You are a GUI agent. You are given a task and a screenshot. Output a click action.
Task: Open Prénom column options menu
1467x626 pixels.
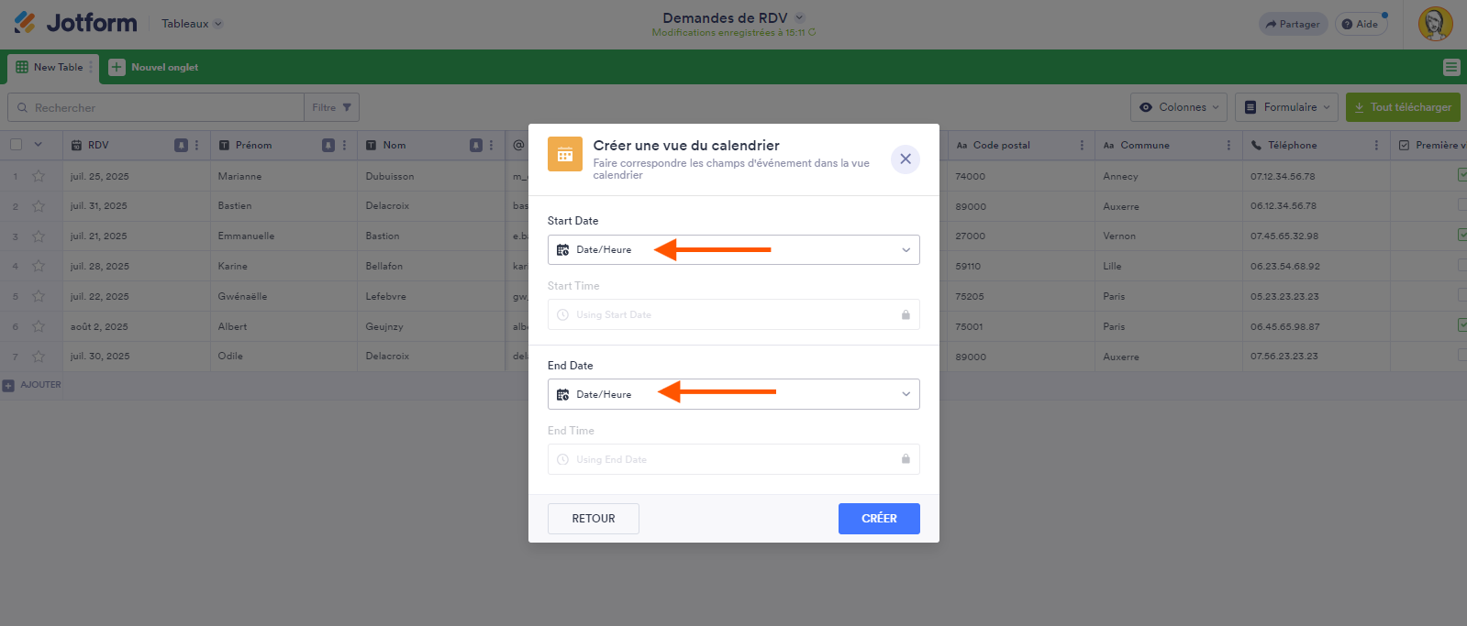(x=345, y=145)
